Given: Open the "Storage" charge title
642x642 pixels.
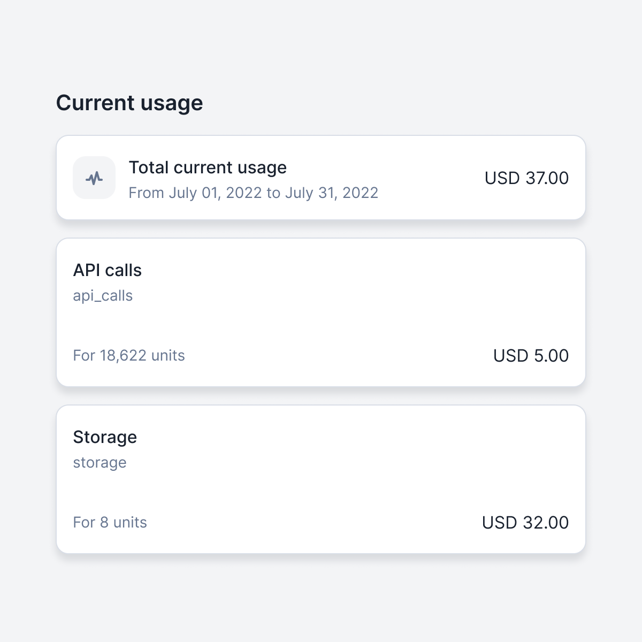Looking at the screenshot, I should point(105,437).
